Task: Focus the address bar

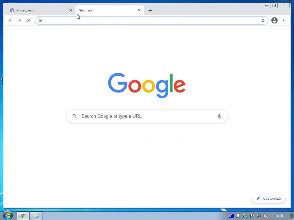Action: pyautogui.click(x=152, y=20)
